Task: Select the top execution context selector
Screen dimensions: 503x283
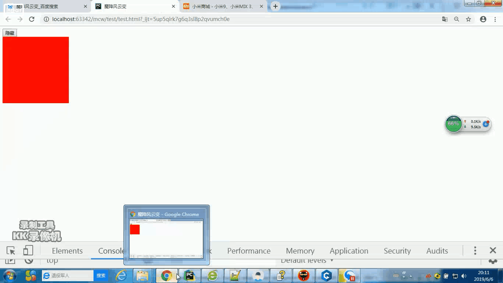Action: pyautogui.click(x=52, y=261)
